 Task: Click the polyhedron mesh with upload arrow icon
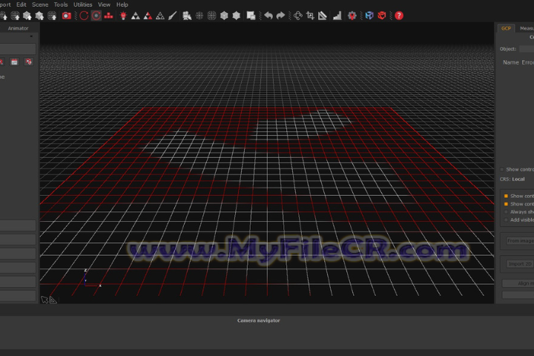click(39, 16)
